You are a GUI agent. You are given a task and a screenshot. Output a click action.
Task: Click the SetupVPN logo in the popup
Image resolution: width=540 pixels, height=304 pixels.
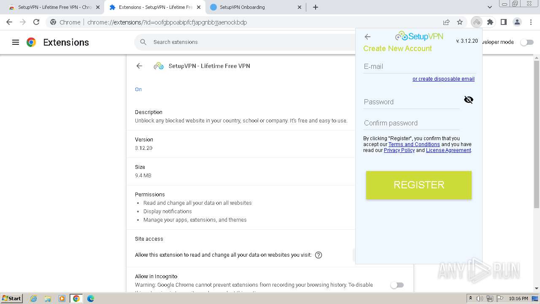tap(419, 36)
